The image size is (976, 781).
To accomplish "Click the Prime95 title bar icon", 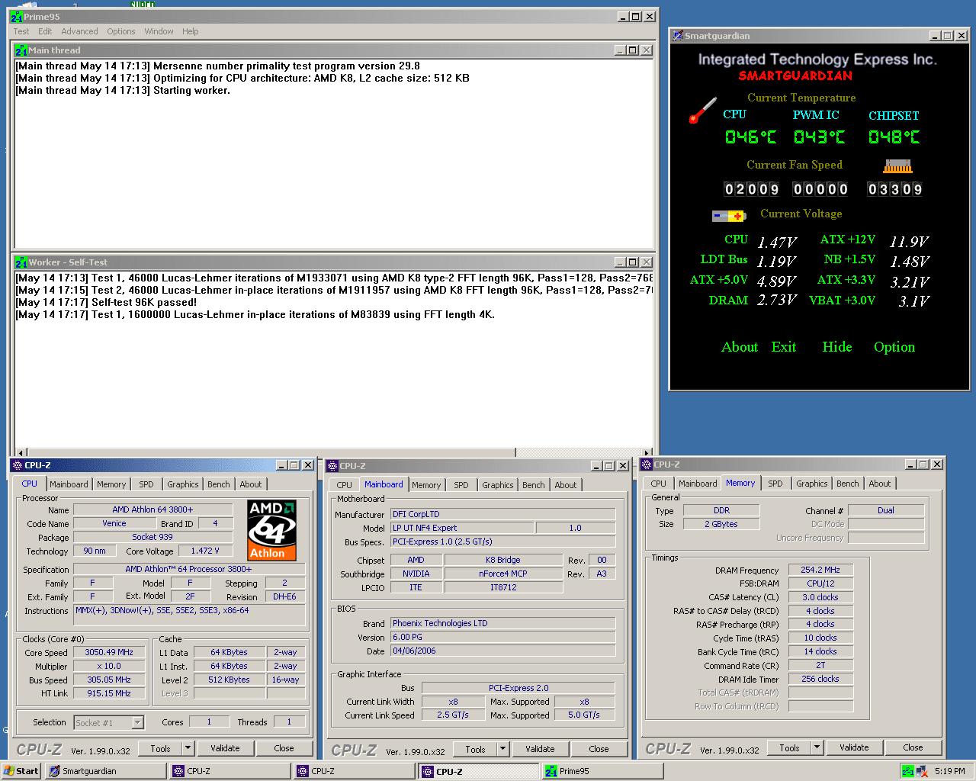I will [x=17, y=17].
